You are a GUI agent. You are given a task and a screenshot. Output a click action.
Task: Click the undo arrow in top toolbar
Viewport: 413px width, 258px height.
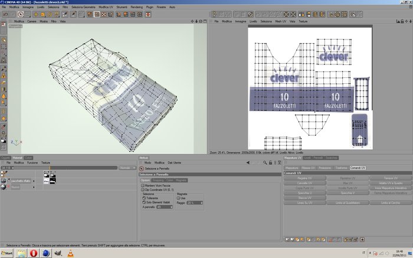coord(5,15)
